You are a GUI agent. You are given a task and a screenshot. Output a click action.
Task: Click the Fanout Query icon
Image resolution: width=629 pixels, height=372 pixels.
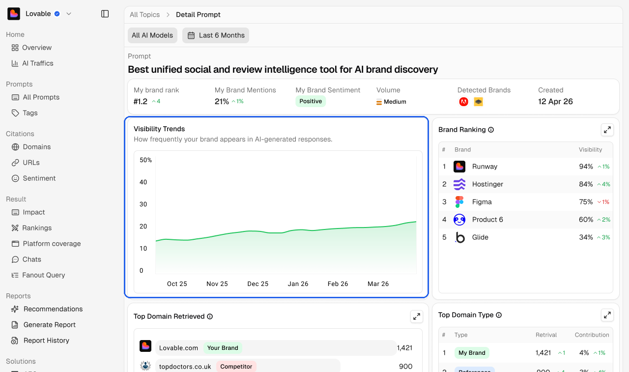pyautogui.click(x=15, y=275)
